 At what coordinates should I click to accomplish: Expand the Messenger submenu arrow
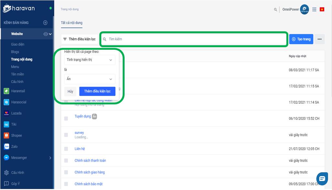50,158
